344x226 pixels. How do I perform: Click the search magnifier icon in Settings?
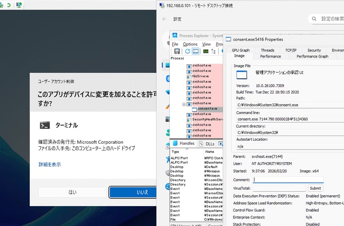(314, 19)
